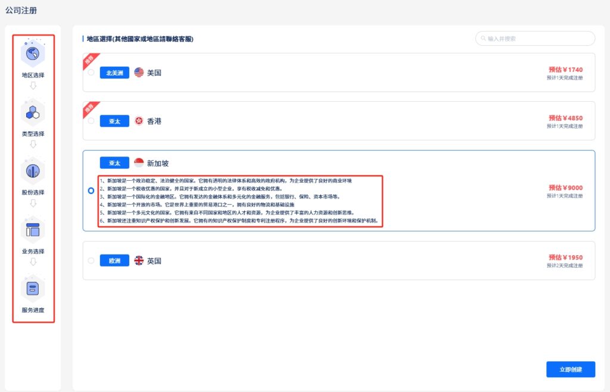Go to the 类型选择 step label
610x392 pixels.
(x=33, y=134)
